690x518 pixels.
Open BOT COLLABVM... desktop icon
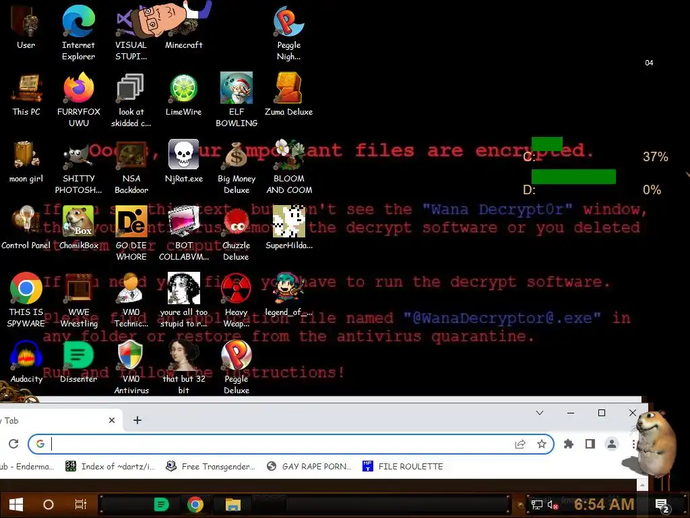(183, 233)
